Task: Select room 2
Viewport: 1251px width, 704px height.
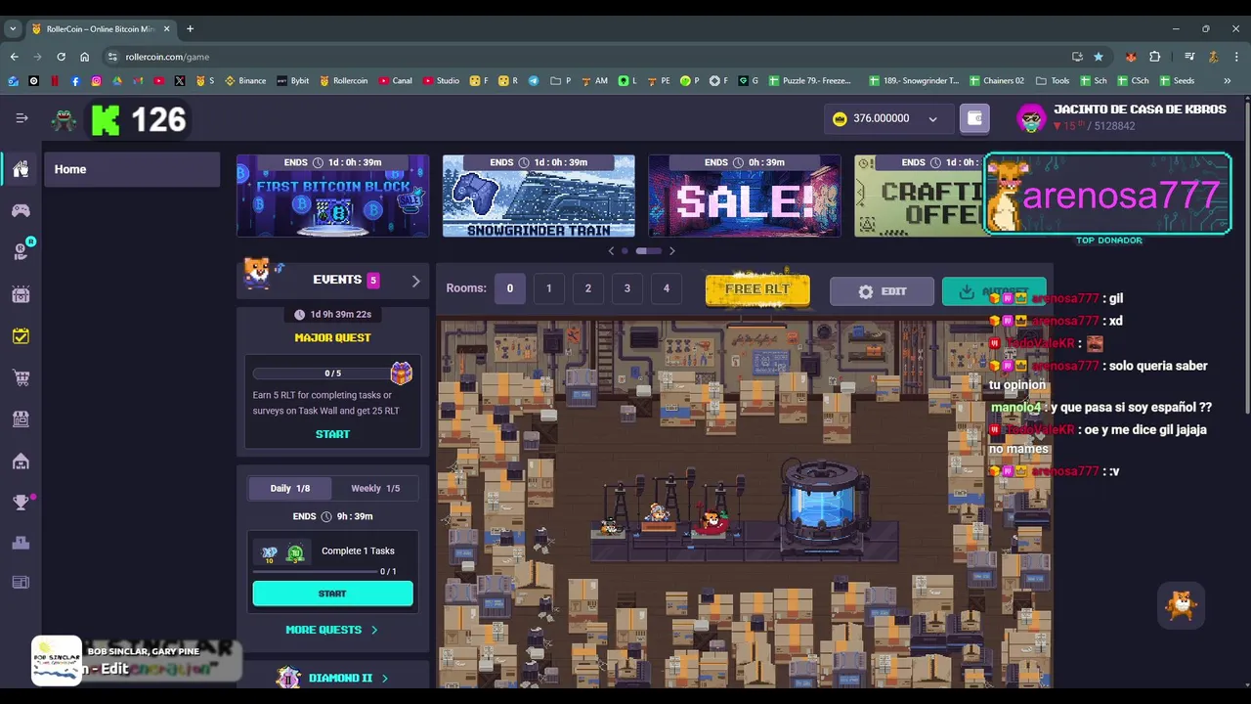Action: tap(587, 287)
